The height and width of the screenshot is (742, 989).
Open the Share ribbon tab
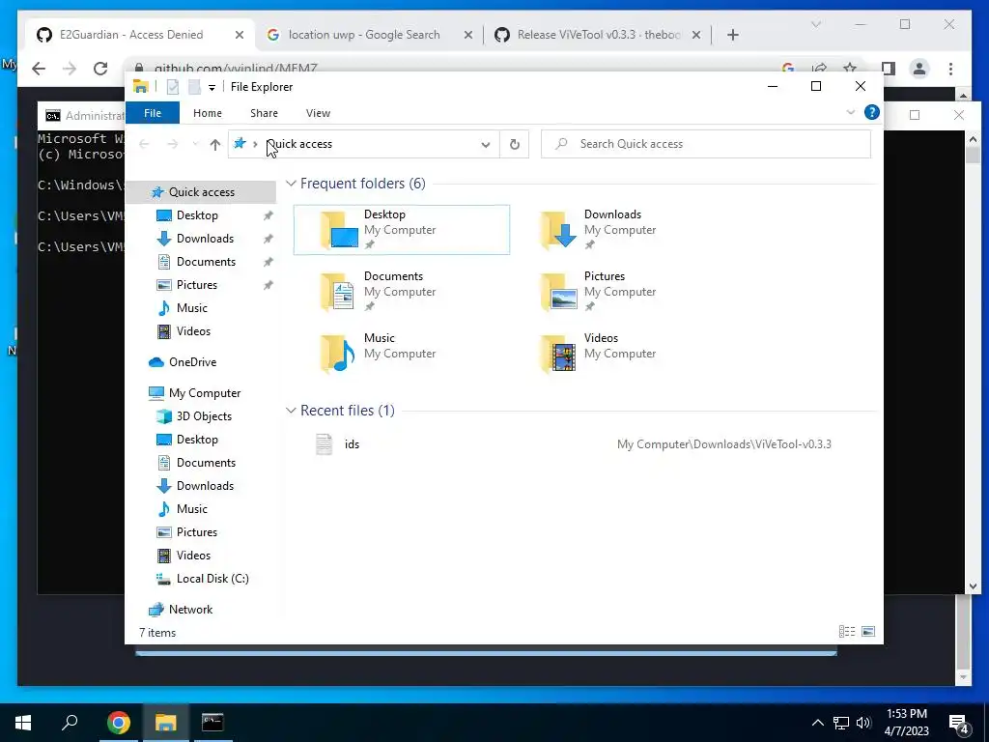[x=264, y=113]
